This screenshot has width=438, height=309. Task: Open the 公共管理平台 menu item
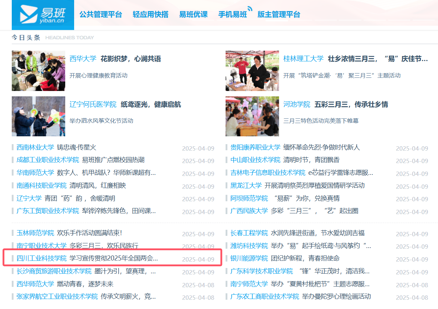[x=101, y=15]
